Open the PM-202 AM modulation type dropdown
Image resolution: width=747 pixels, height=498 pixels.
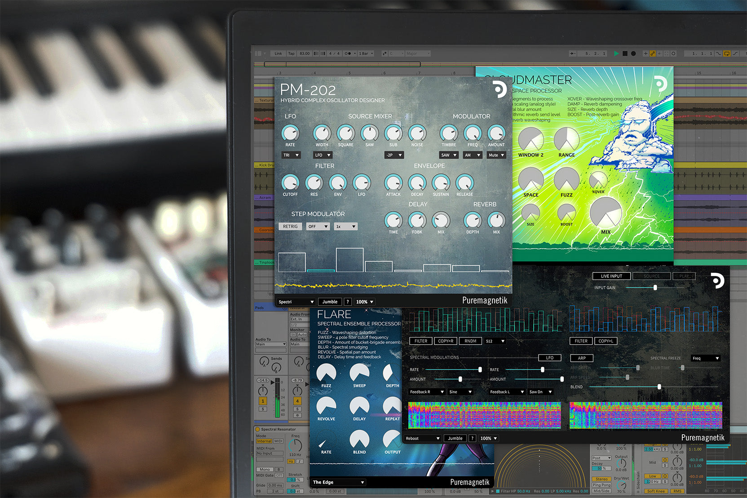pyautogui.click(x=473, y=155)
